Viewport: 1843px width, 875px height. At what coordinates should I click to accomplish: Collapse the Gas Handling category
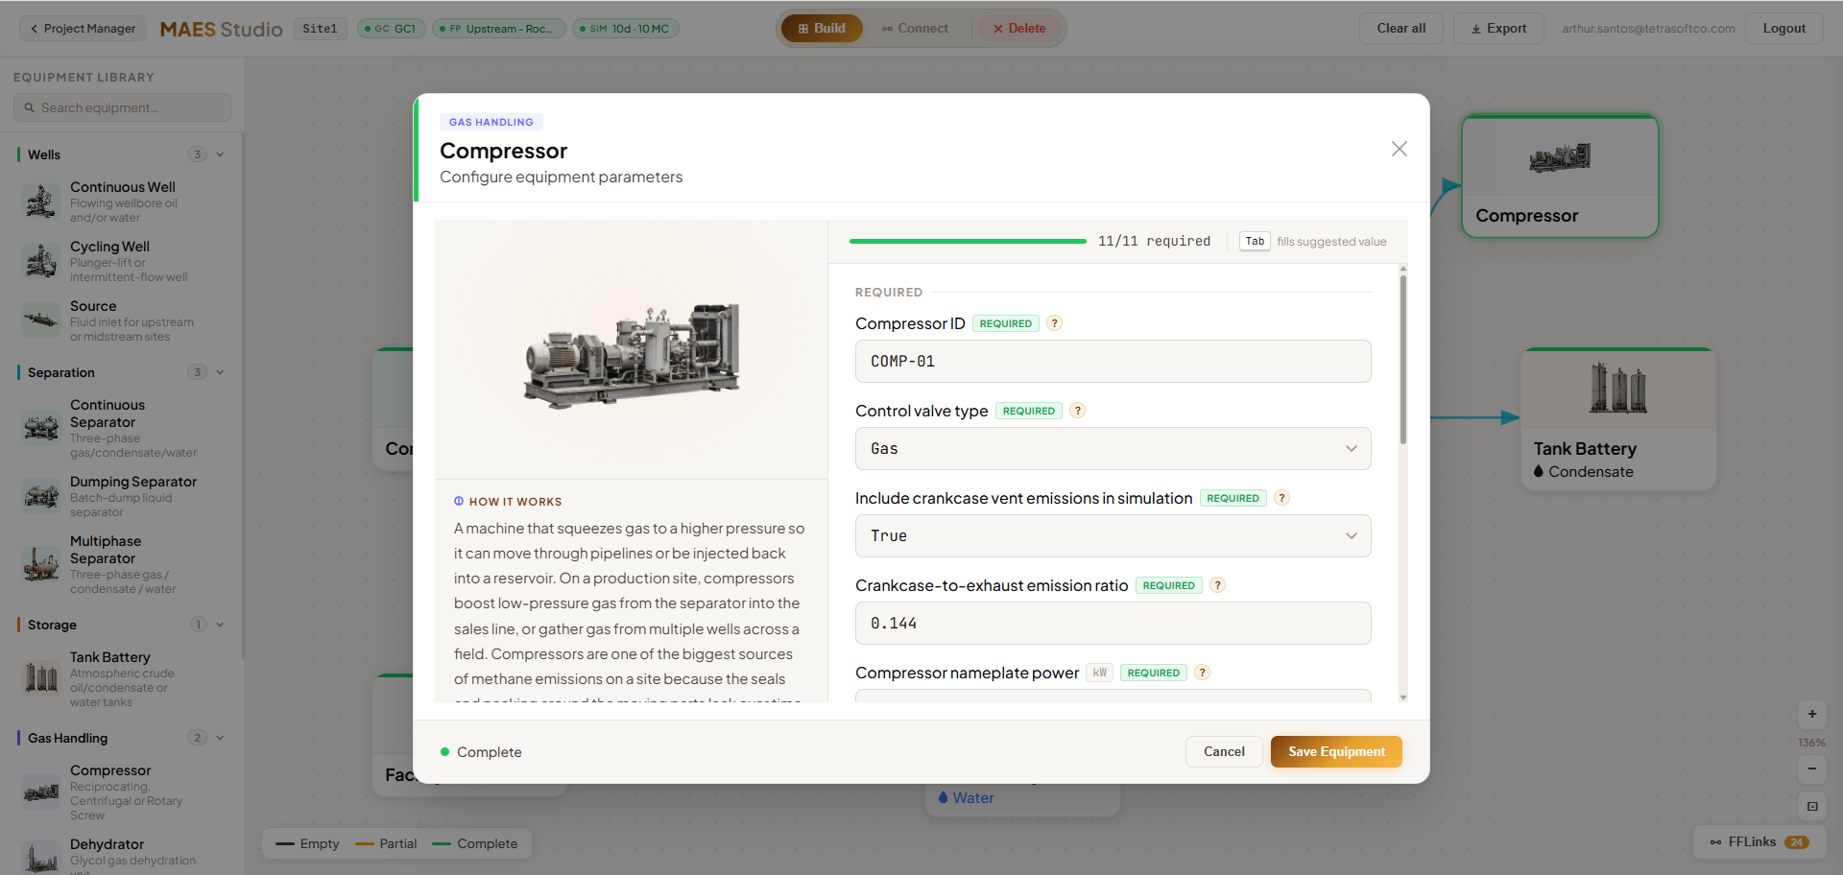(x=220, y=738)
